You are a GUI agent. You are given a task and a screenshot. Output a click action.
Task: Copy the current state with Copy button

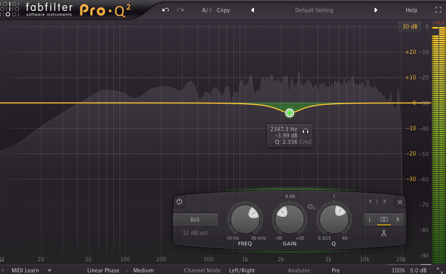click(223, 10)
